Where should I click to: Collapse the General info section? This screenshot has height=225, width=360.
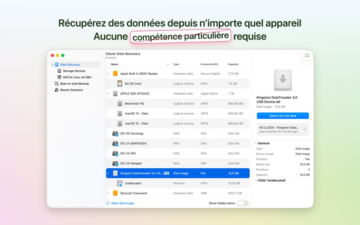pos(256,143)
